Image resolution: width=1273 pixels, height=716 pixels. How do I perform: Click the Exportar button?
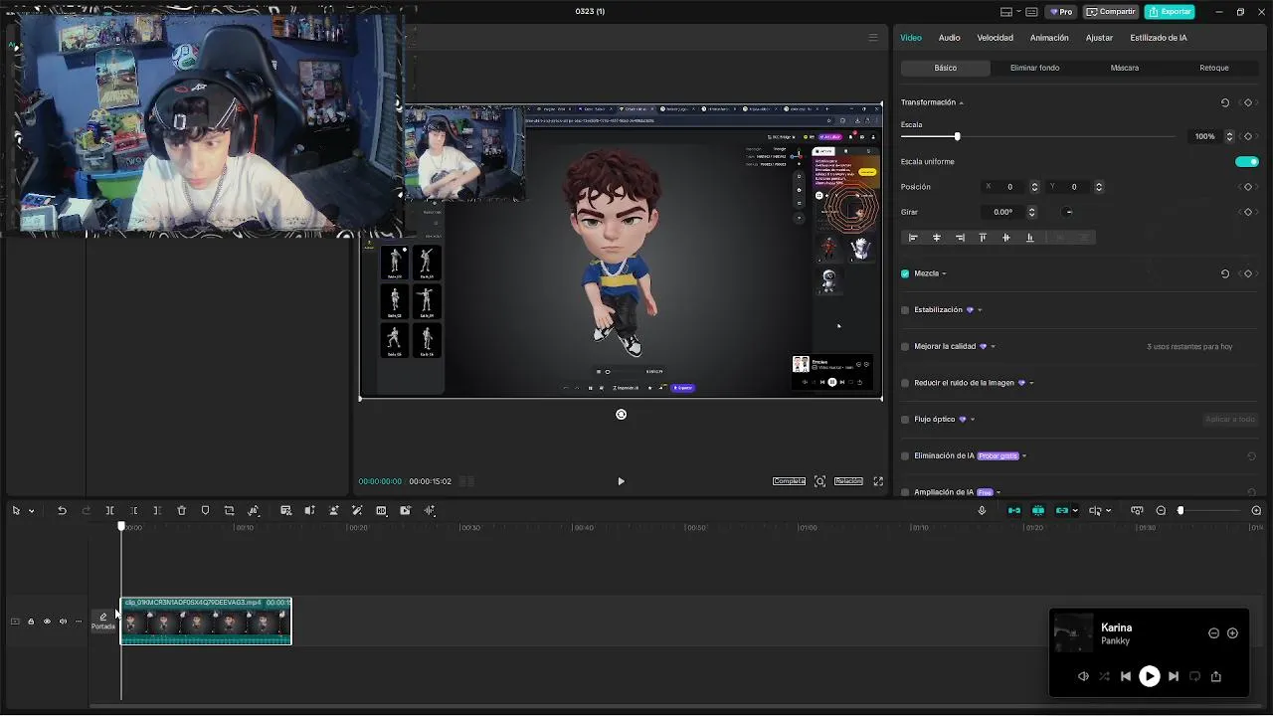(1170, 12)
